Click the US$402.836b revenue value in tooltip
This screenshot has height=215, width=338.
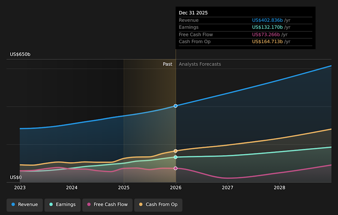267,20
